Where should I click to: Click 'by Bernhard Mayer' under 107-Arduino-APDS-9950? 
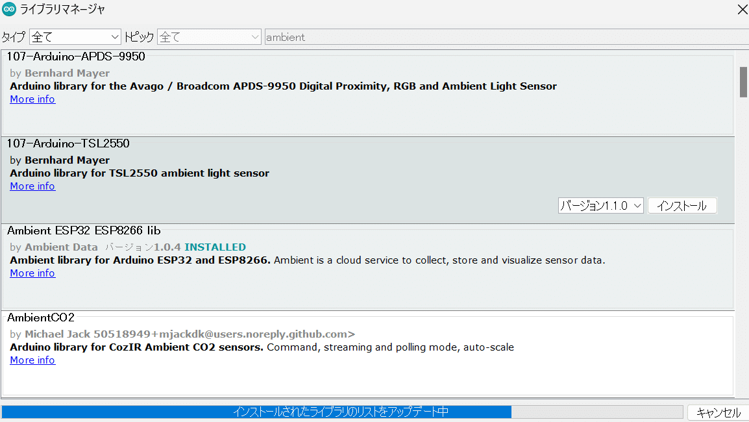pyautogui.click(x=60, y=73)
